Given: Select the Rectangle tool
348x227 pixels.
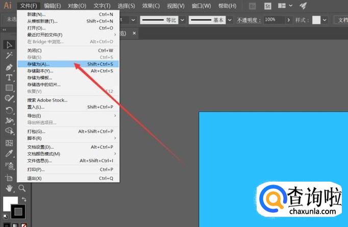Looking at the screenshot, I should pos(9,88).
